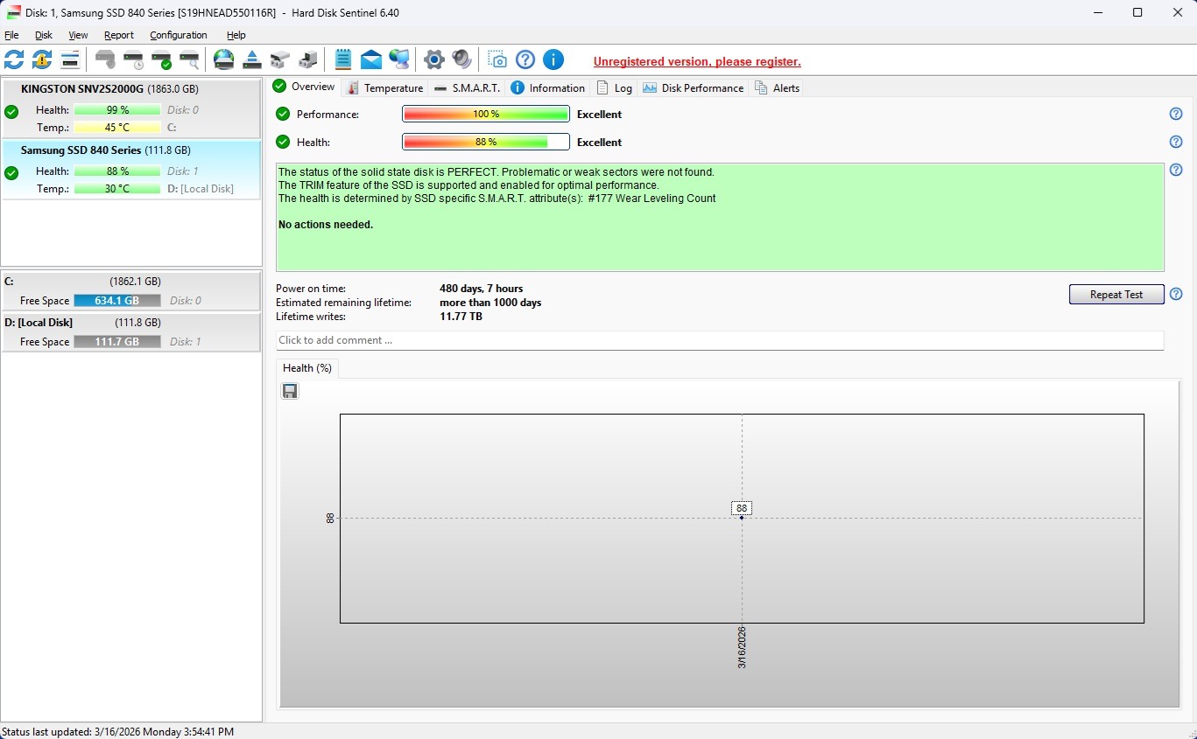Click the 88 % Health bar in overview
The image size is (1197, 739).
[486, 142]
